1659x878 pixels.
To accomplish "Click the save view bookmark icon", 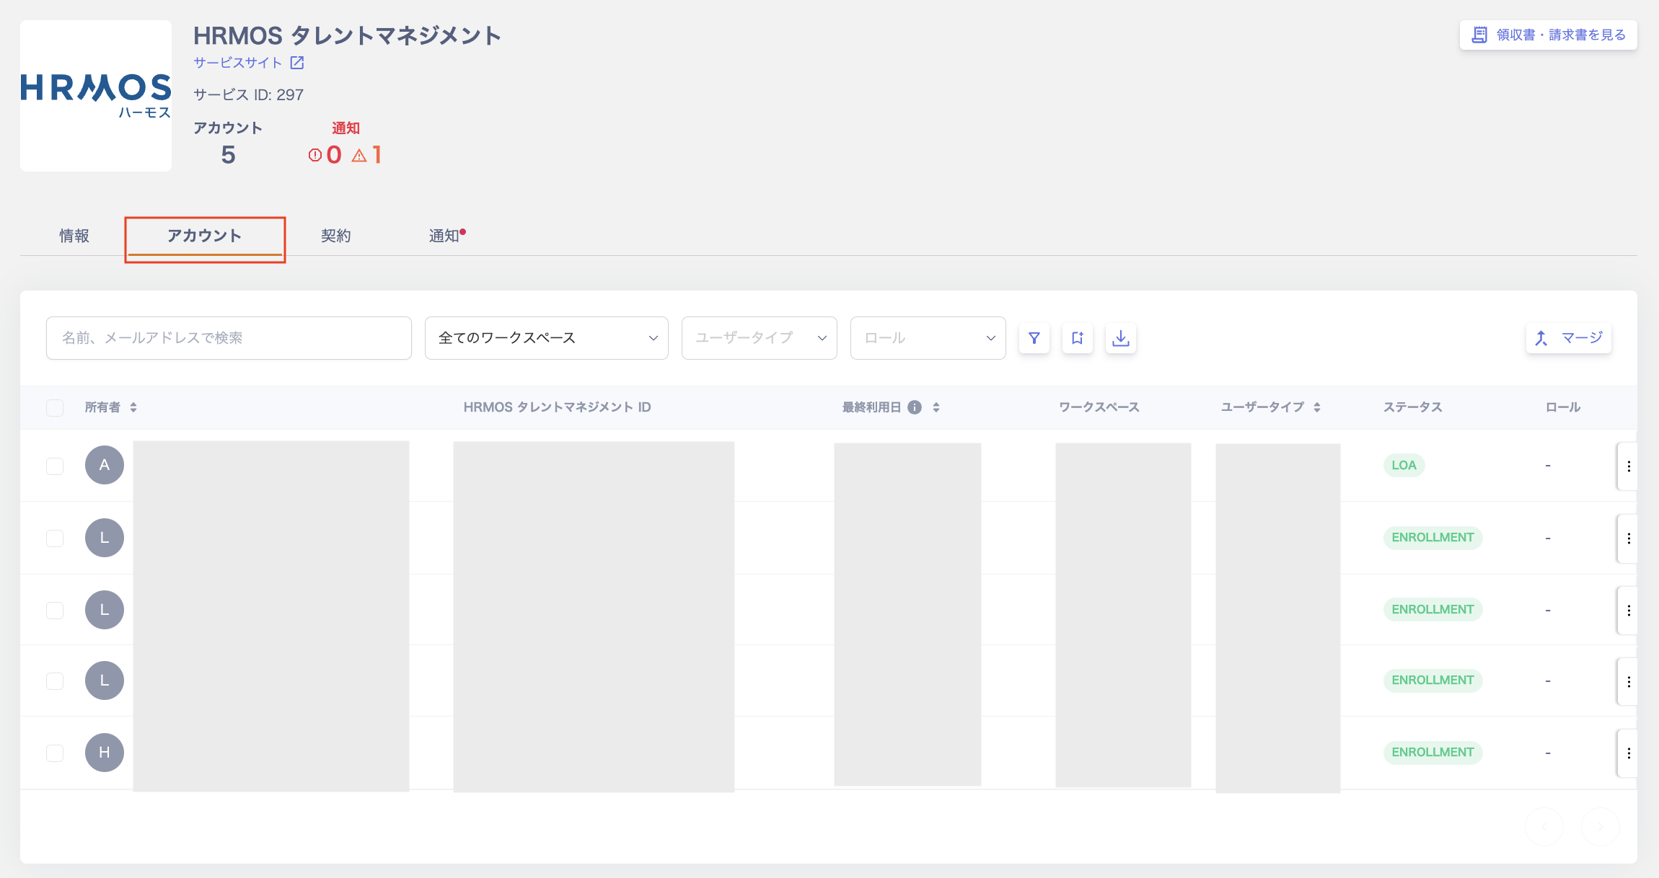I will coord(1077,338).
